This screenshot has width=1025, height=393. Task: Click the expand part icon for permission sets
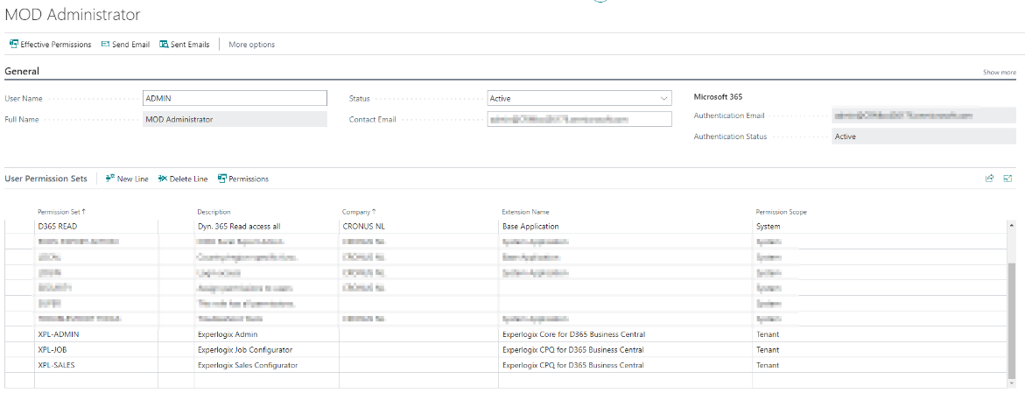1007,178
